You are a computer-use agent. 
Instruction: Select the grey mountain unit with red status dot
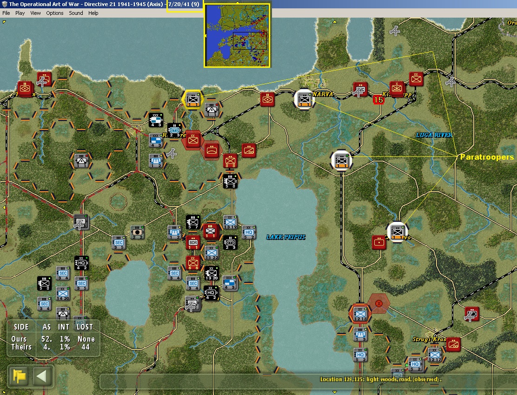click(212, 110)
